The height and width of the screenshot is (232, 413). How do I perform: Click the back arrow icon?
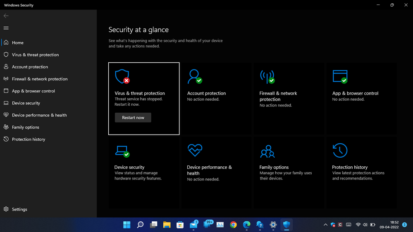[x=6, y=16]
